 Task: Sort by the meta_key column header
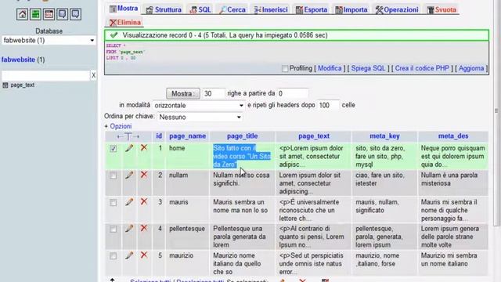[384, 136]
